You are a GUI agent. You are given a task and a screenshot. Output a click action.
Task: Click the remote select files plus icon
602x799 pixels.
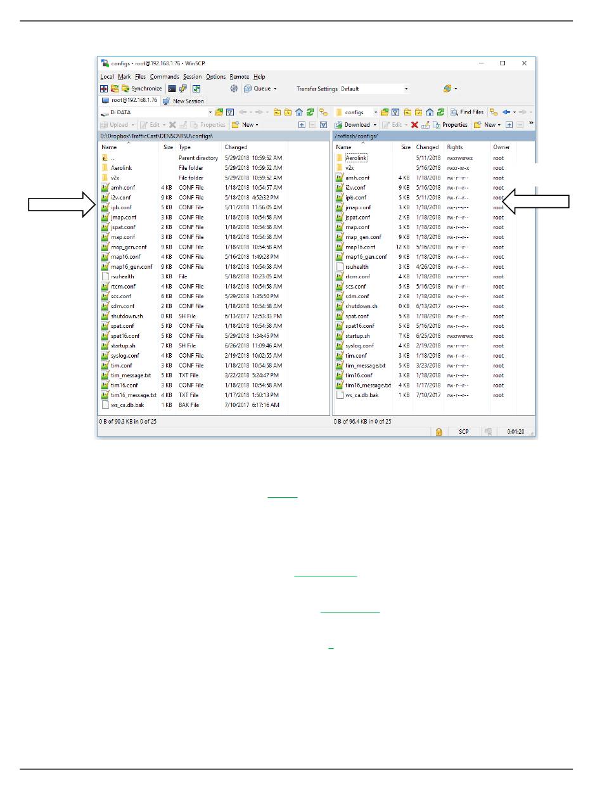[x=509, y=124]
